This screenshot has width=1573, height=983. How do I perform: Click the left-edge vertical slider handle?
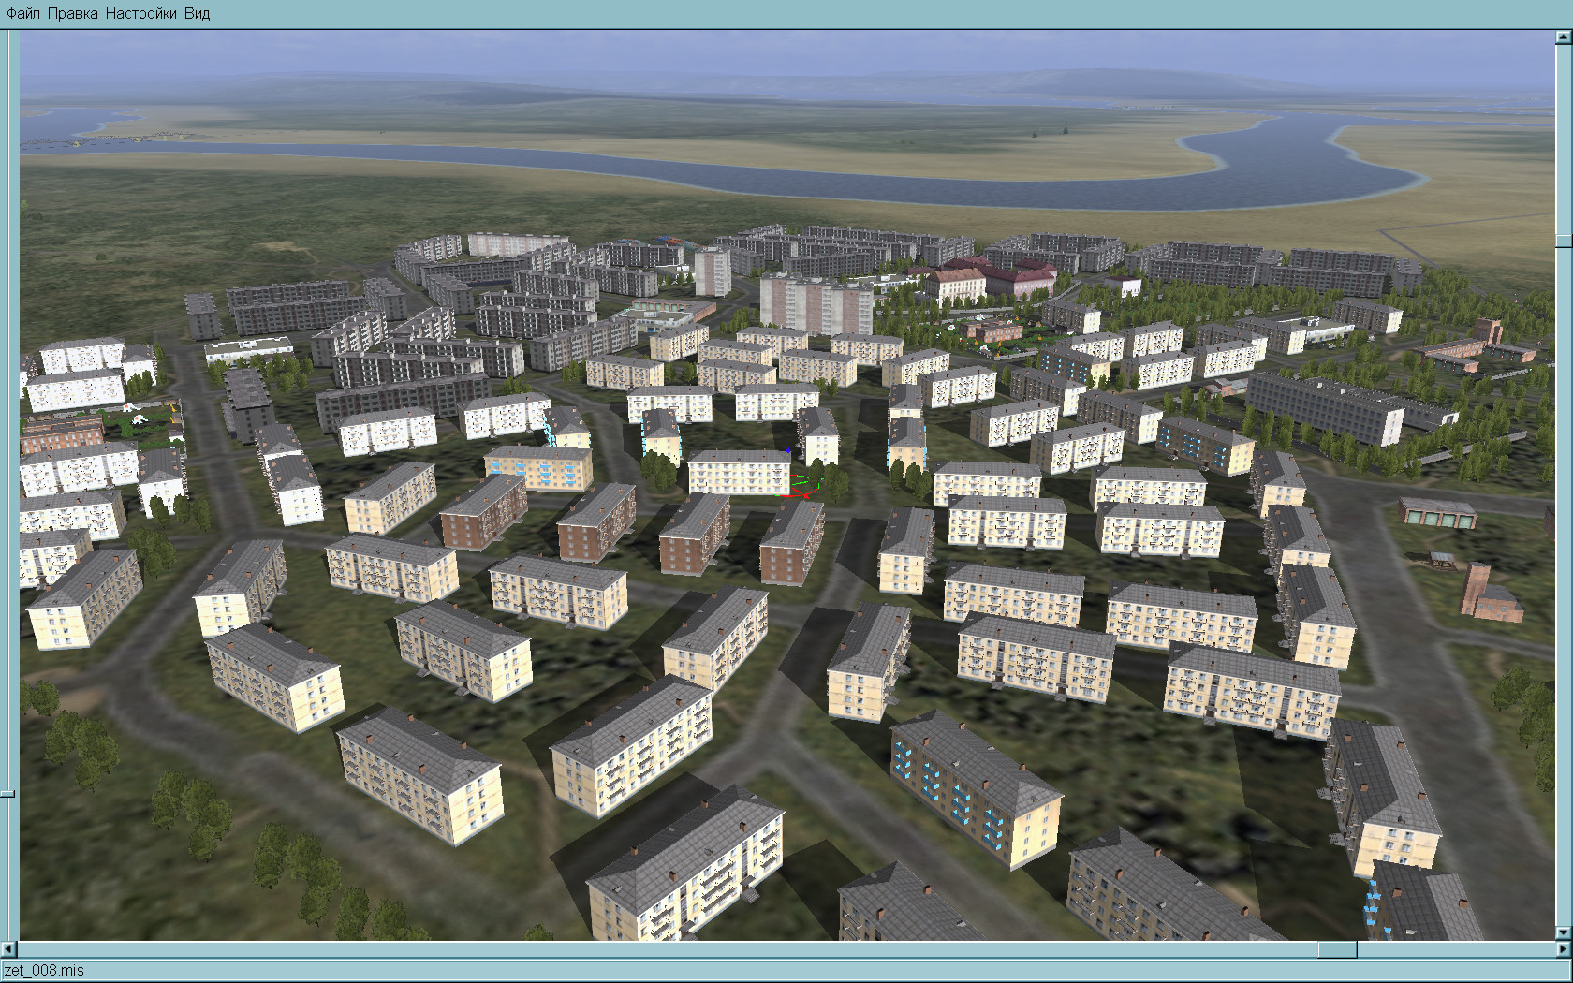point(7,794)
